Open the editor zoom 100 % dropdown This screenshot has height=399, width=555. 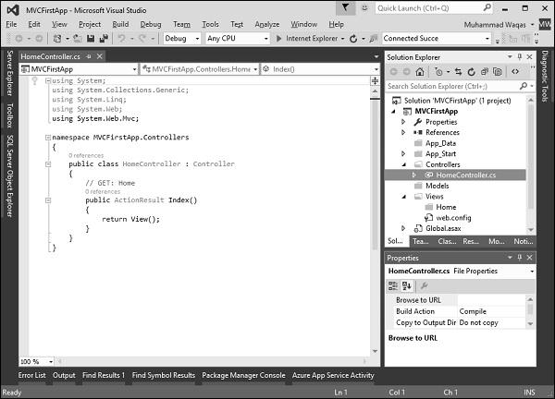[x=51, y=361]
